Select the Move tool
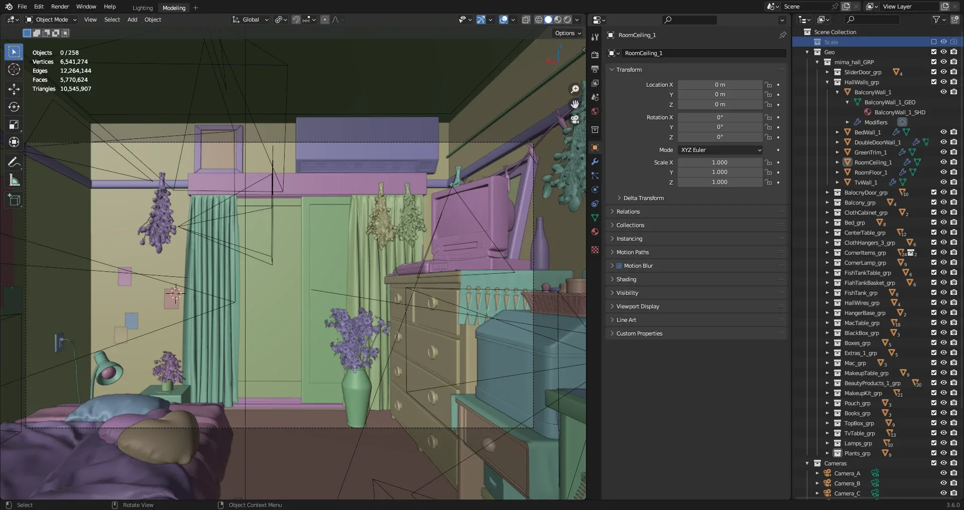The height and width of the screenshot is (510, 964). pos(14,89)
